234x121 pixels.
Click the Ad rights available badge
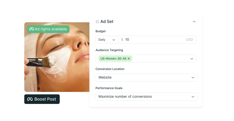(x=48, y=29)
